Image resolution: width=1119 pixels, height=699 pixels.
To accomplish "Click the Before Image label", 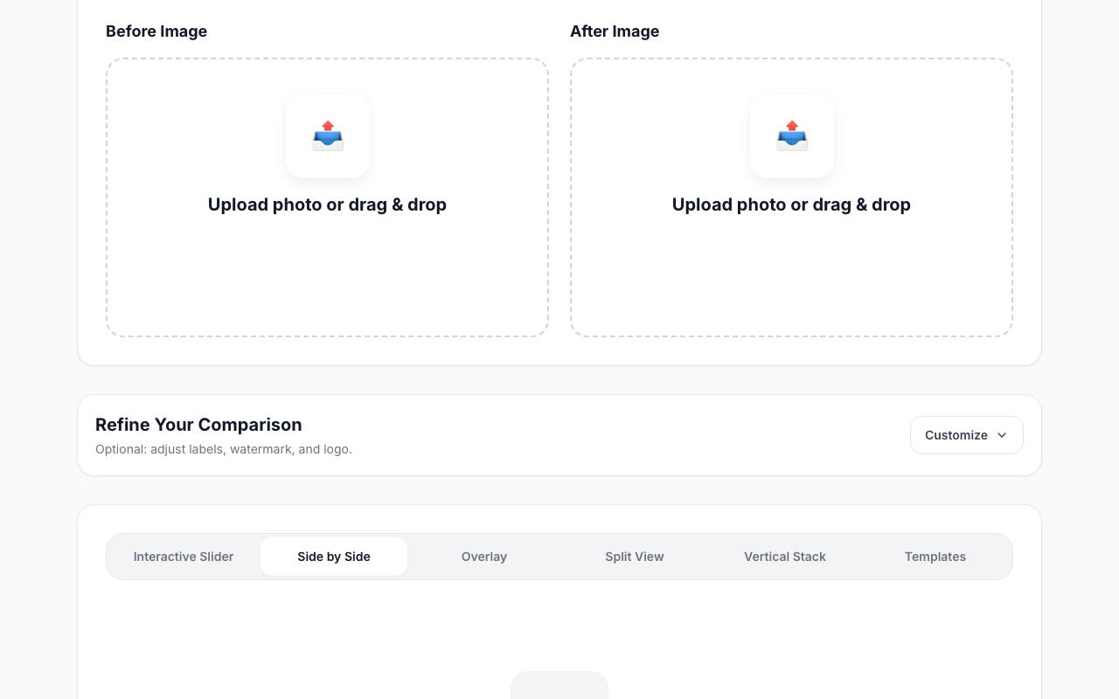I will point(156,31).
